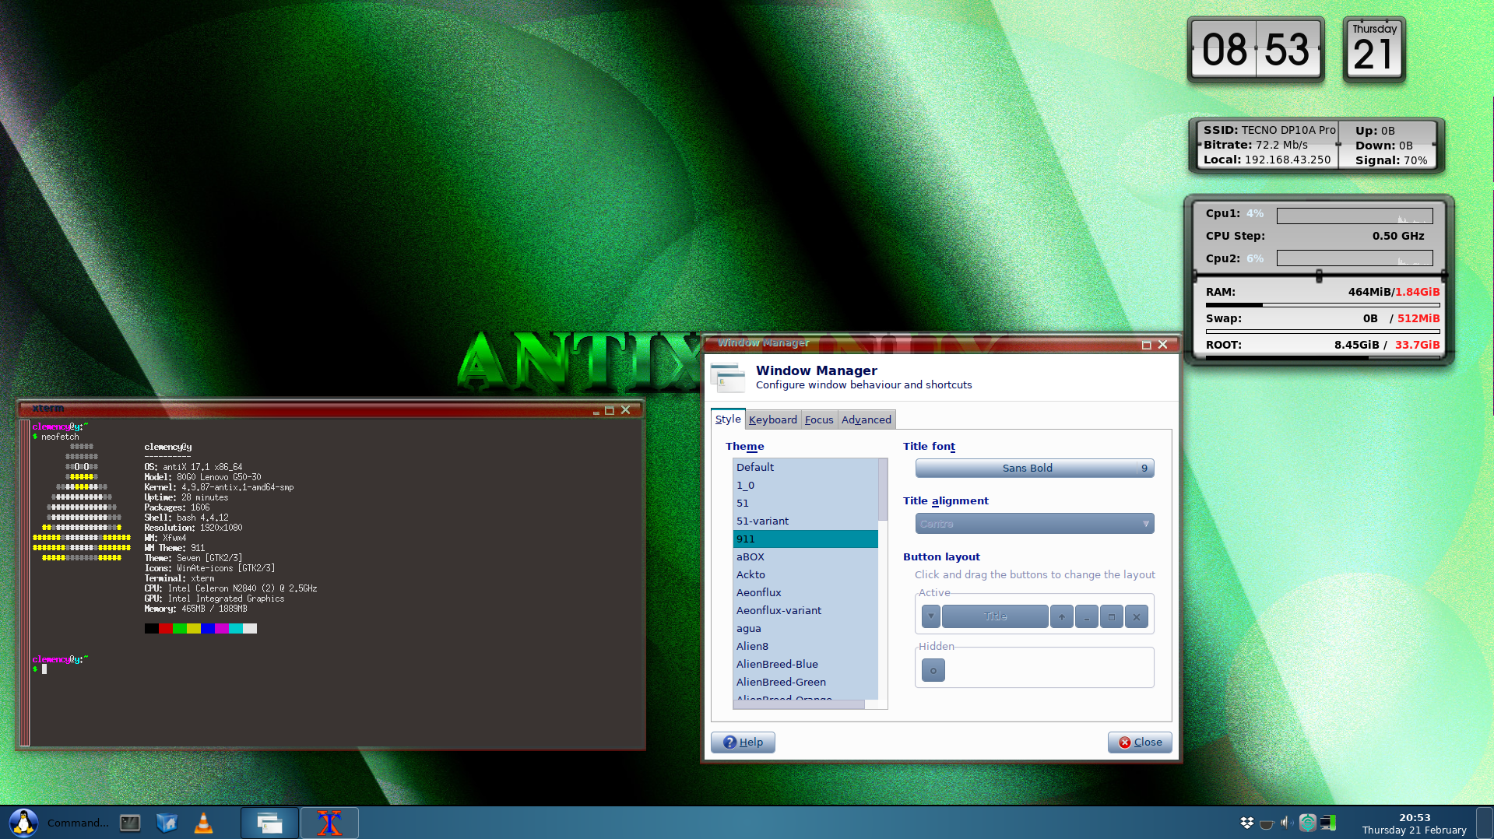This screenshot has width=1494, height=839.
Task: Select the Aeonflux theme
Action: (x=806, y=592)
